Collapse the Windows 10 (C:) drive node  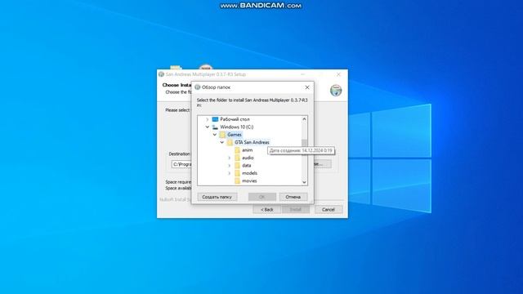pos(207,127)
